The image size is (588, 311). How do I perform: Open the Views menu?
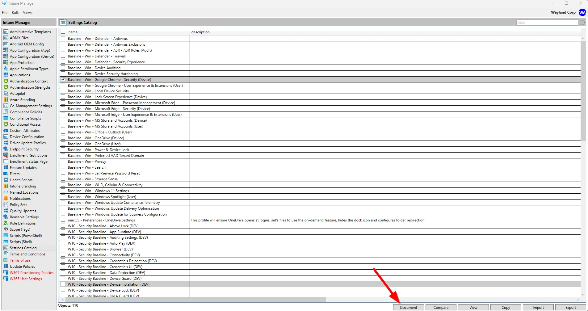click(27, 13)
